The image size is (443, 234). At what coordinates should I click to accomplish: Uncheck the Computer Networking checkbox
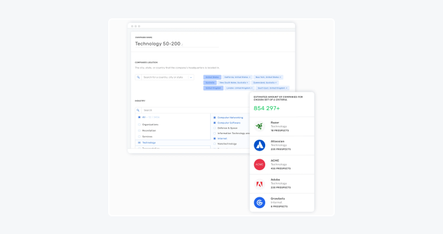(x=215, y=118)
